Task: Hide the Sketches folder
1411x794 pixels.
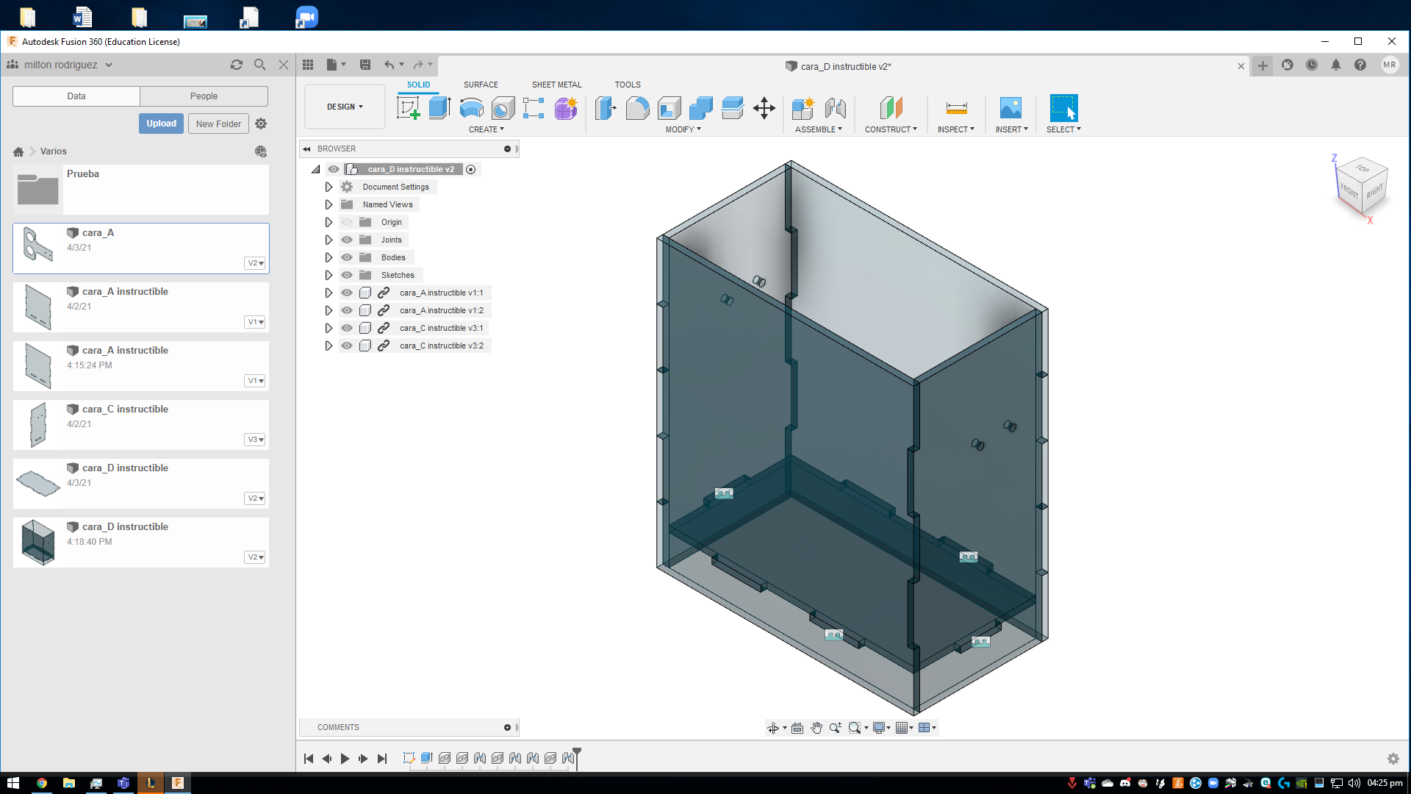Action: tap(347, 275)
